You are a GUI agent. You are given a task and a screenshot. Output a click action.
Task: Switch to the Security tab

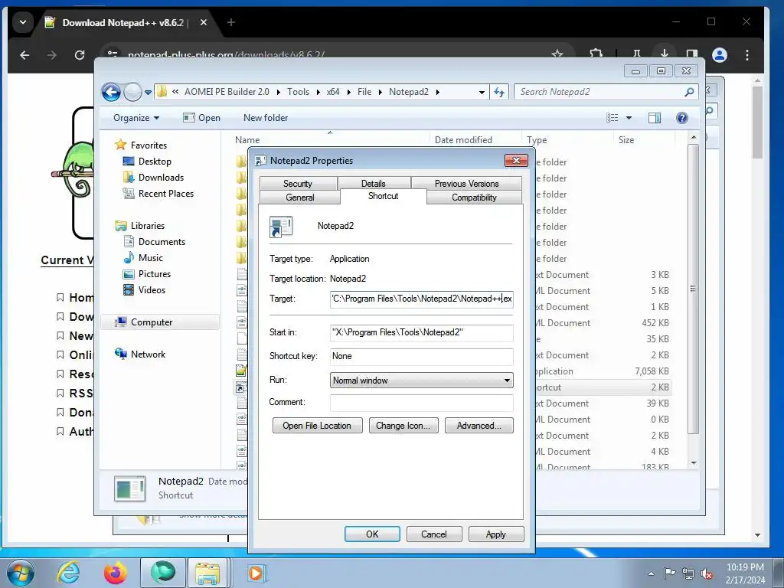pos(298,184)
